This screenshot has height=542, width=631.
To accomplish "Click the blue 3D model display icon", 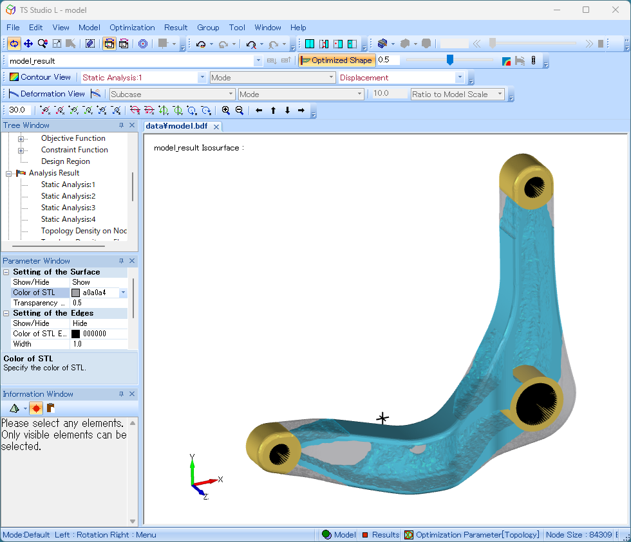I will coord(382,43).
